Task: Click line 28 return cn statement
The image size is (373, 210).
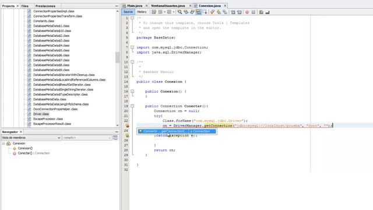Action: tap(164, 150)
